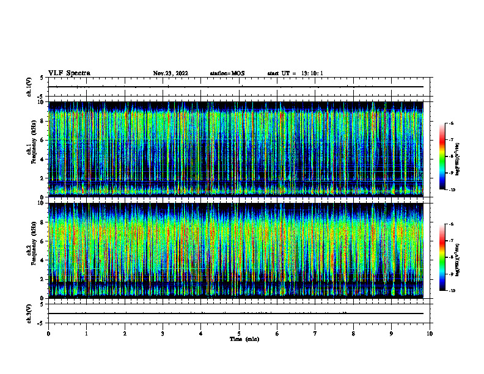Click the ch.1 spectrogram color scale bar
484x374 pixels.
pyautogui.click(x=442, y=156)
